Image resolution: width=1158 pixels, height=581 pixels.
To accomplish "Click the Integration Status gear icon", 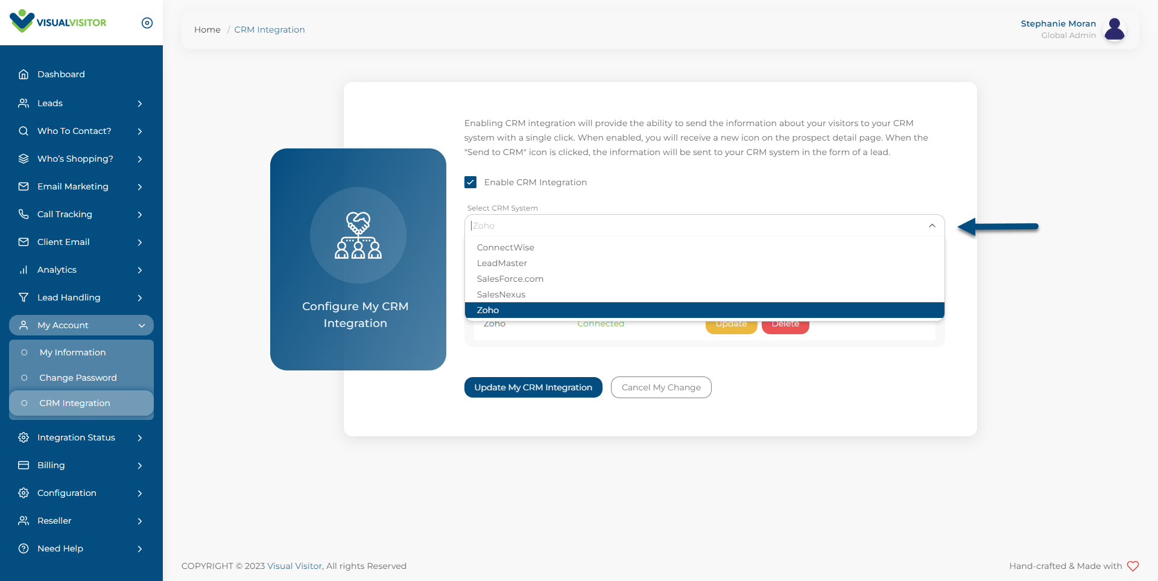I will [24, 437].
